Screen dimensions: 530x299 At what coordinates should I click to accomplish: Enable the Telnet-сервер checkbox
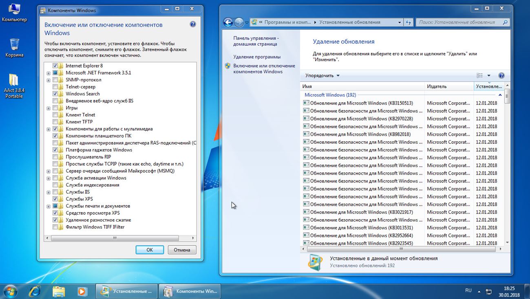click(55, 87)
